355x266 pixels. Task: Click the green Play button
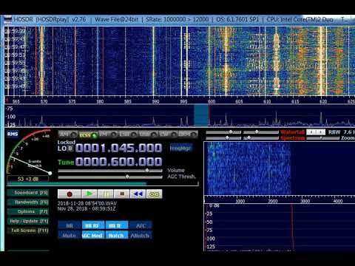pos(89,194)
